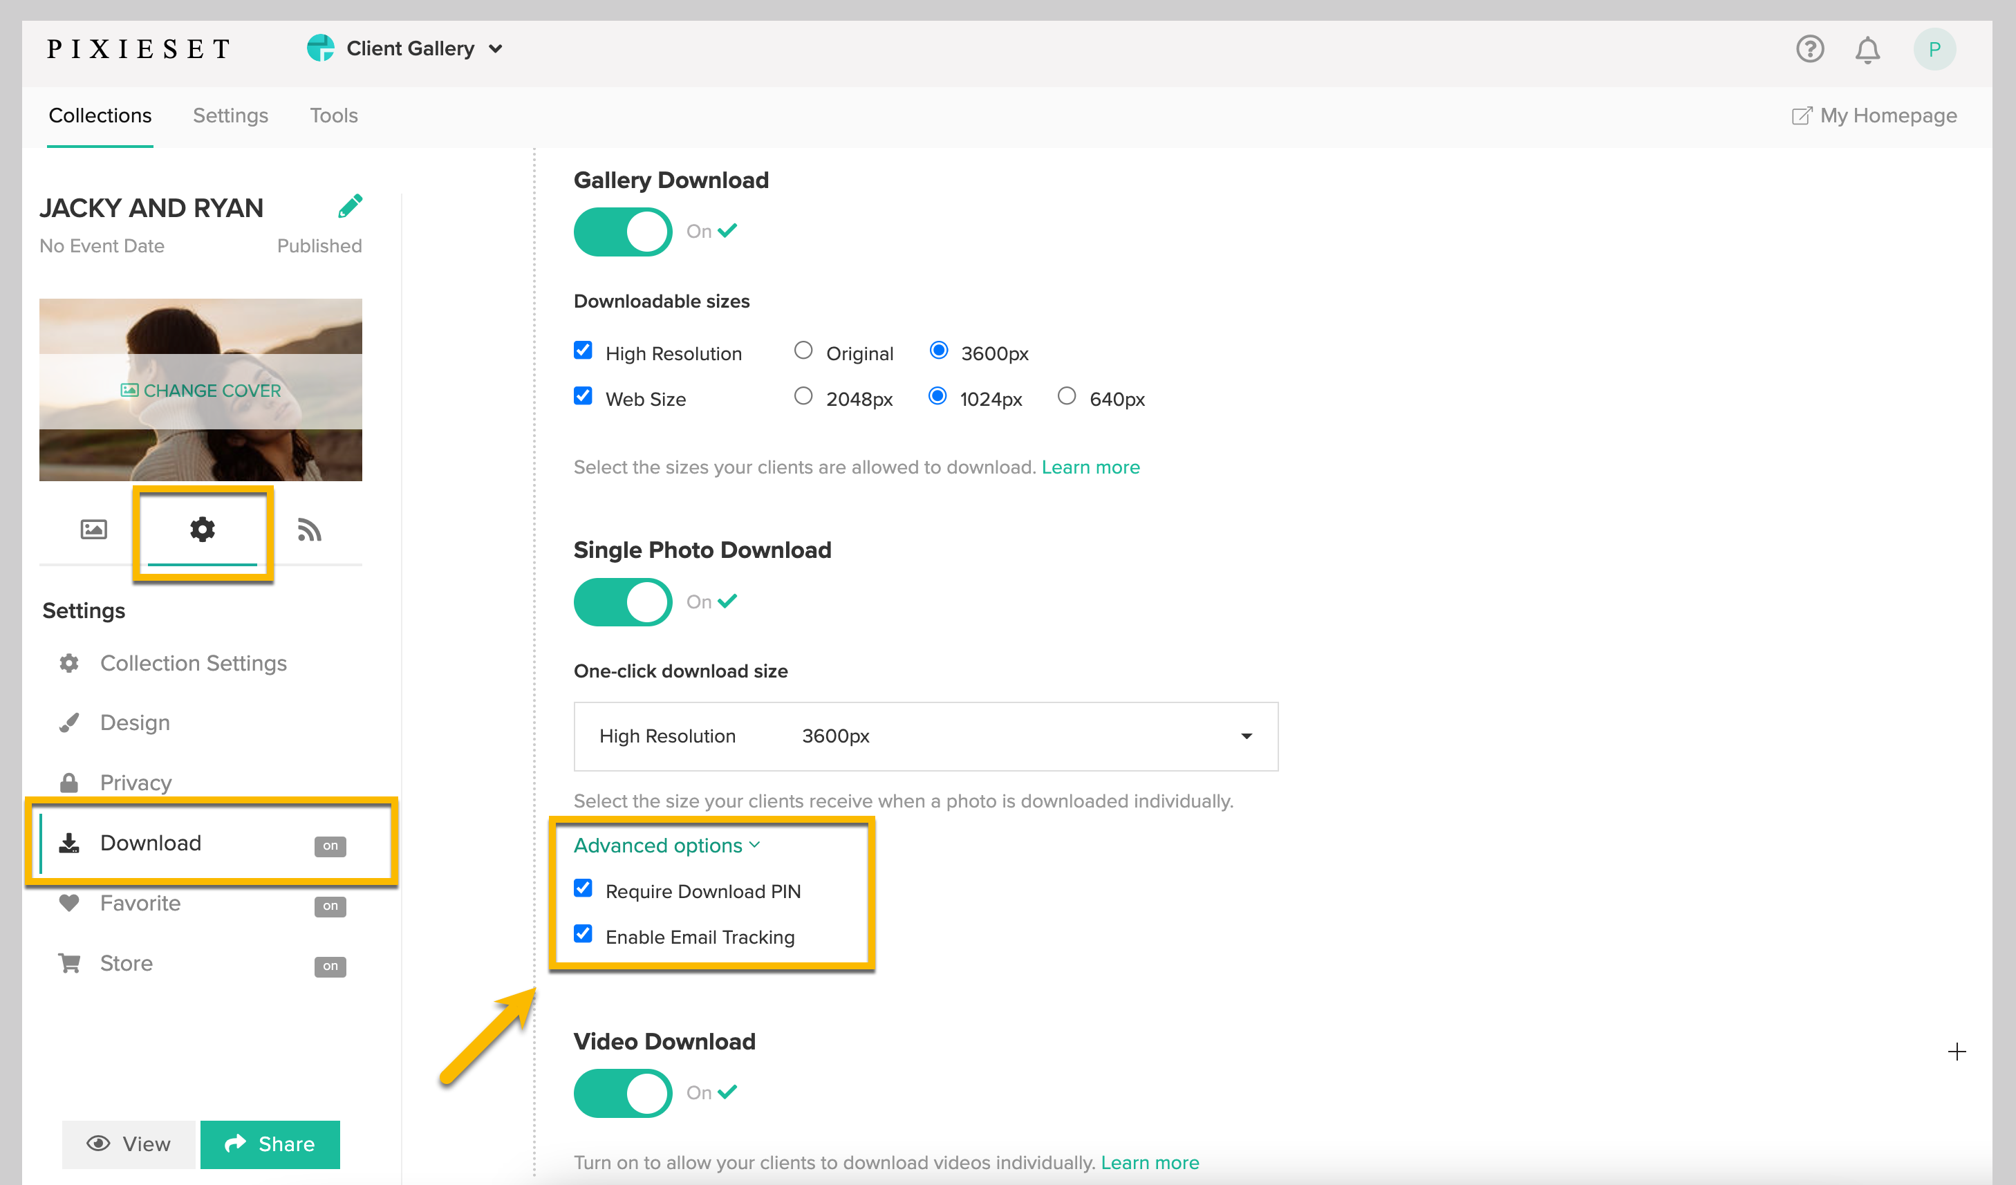Uncheck Web Size checkbox

584,396
